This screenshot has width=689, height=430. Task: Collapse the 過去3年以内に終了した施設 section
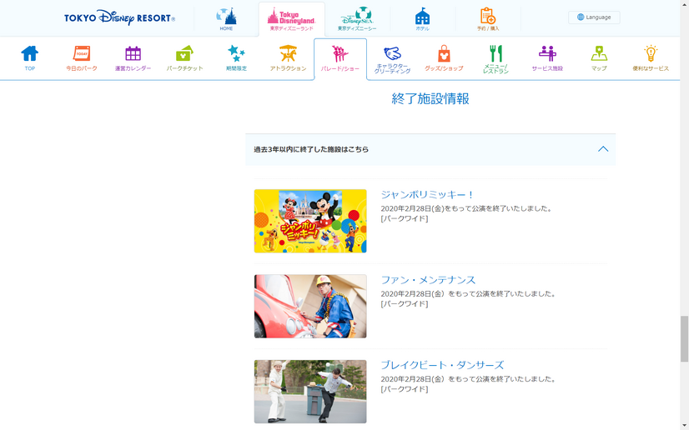tap(602, 149)
